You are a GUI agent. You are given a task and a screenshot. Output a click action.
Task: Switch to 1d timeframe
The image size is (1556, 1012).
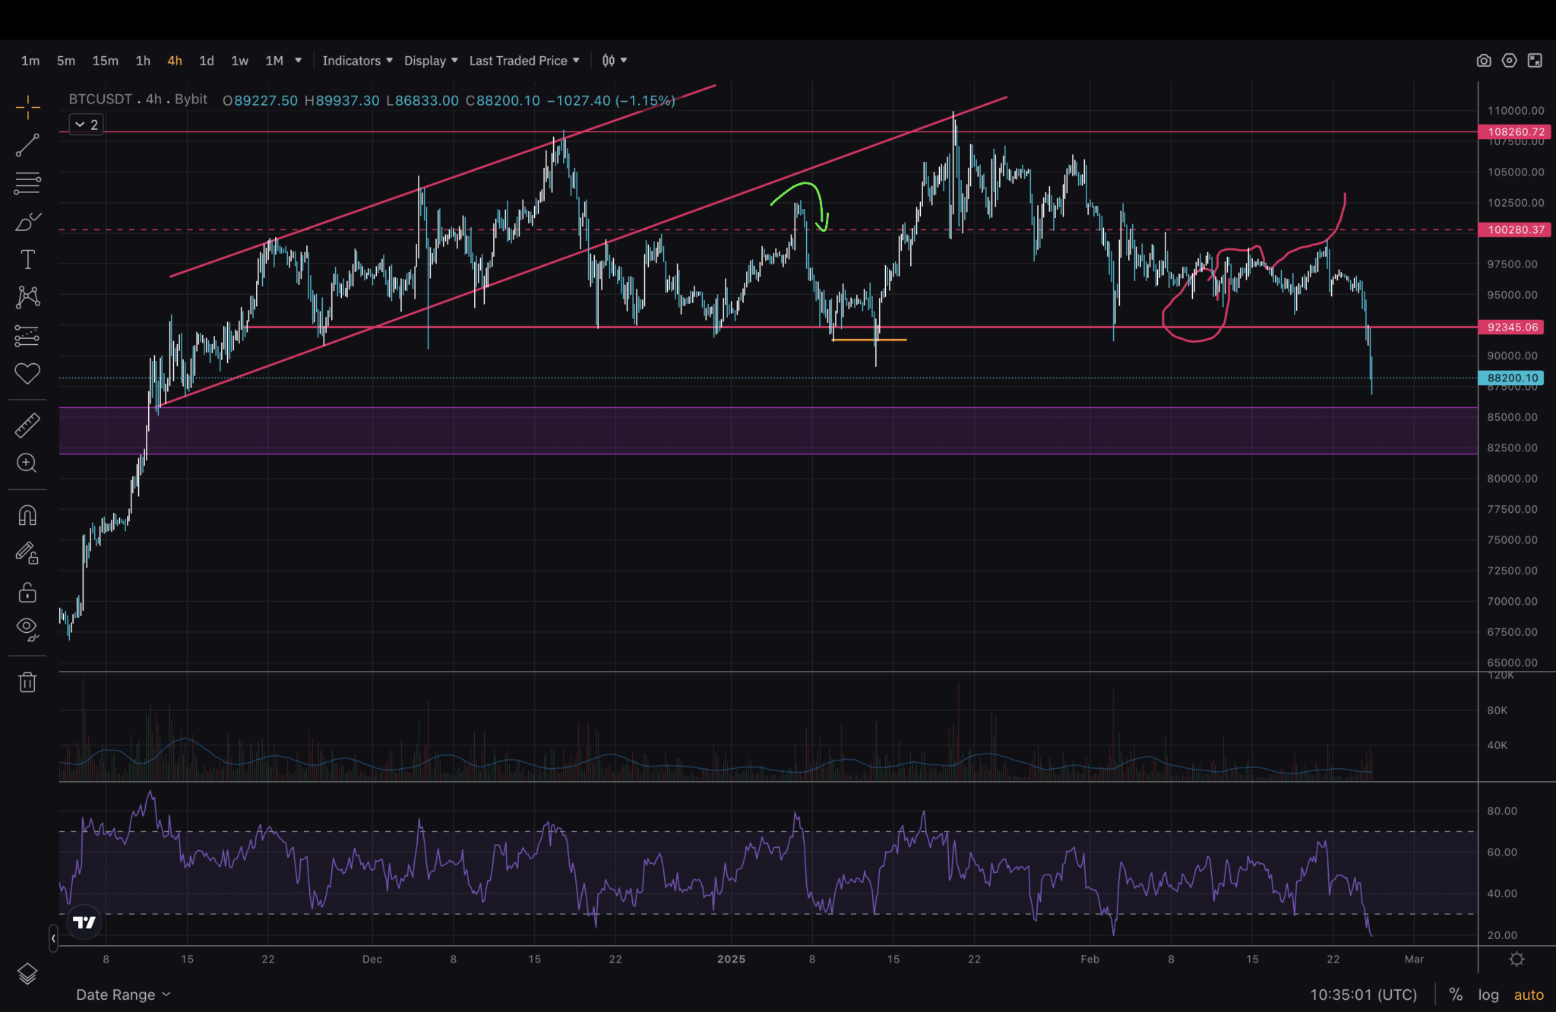(x=207, y=61)
